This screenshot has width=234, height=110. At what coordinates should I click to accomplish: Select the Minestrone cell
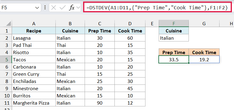tap(34, 89)
